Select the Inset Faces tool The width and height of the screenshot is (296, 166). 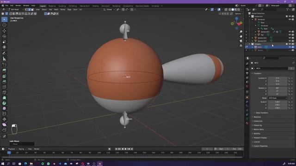[x=4, y=76]
